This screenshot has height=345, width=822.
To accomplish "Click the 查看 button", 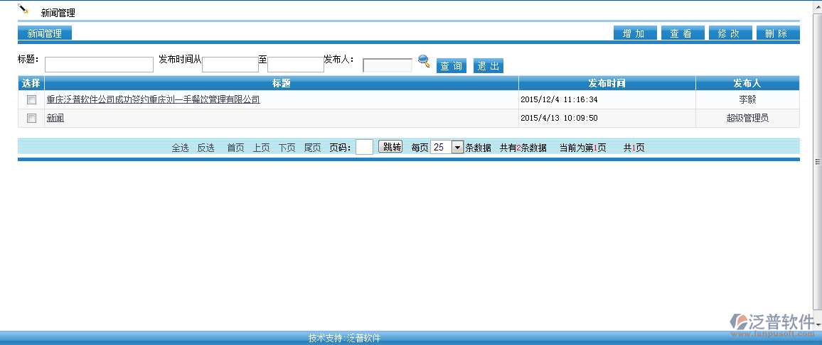I will tap(683, 33).
